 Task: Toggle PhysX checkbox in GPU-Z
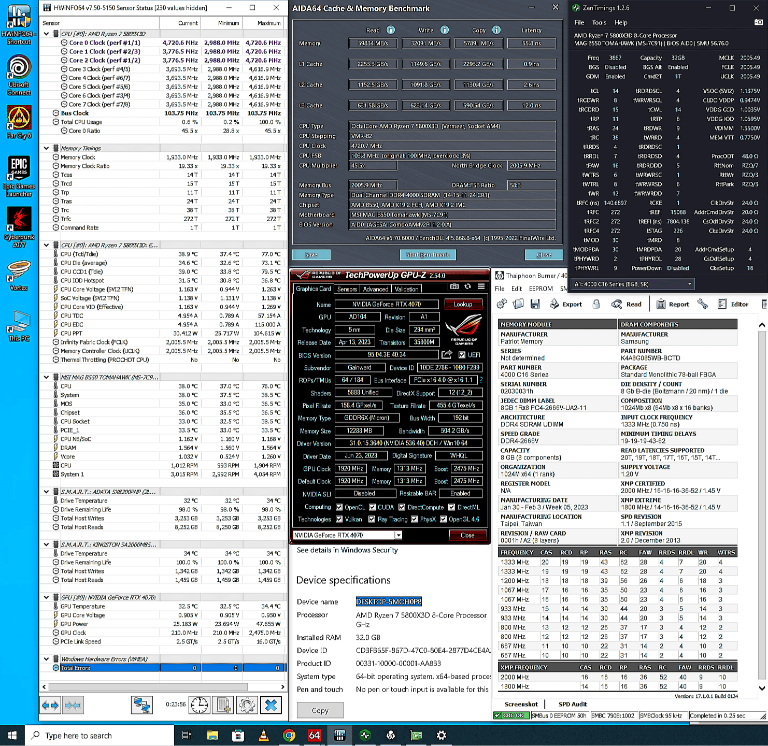click(415, 519)
